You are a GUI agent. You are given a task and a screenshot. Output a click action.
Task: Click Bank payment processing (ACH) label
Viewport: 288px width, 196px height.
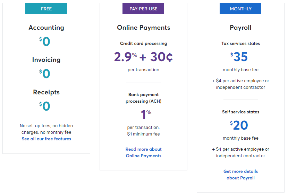point(143,98)
